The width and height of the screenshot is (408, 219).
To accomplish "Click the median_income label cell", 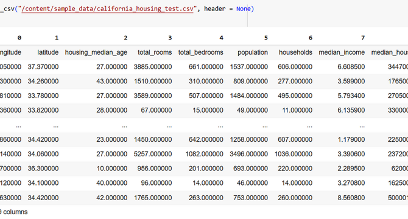I will [x=342, y=52].
